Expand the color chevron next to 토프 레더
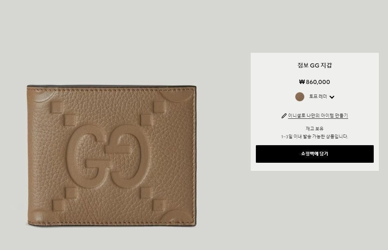Viewport: 388px width, 250px height. [x=332, y=97]
